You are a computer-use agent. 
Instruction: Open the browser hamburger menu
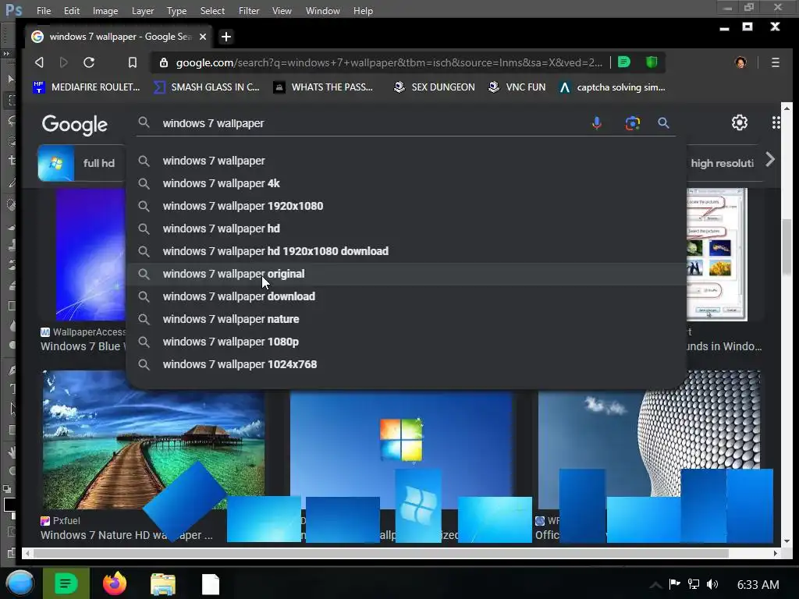click(775, 62)
